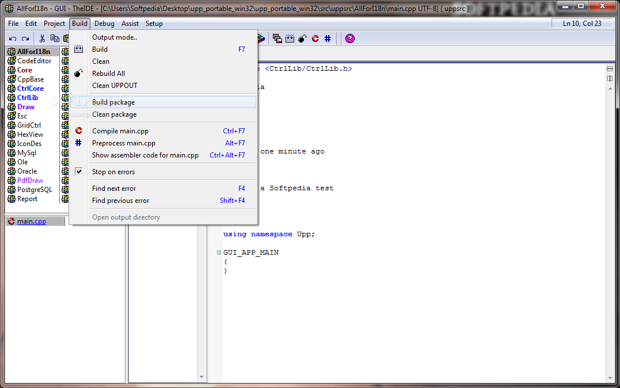
Task: Click the Redo toolbar icon
Action: [25, 39]
